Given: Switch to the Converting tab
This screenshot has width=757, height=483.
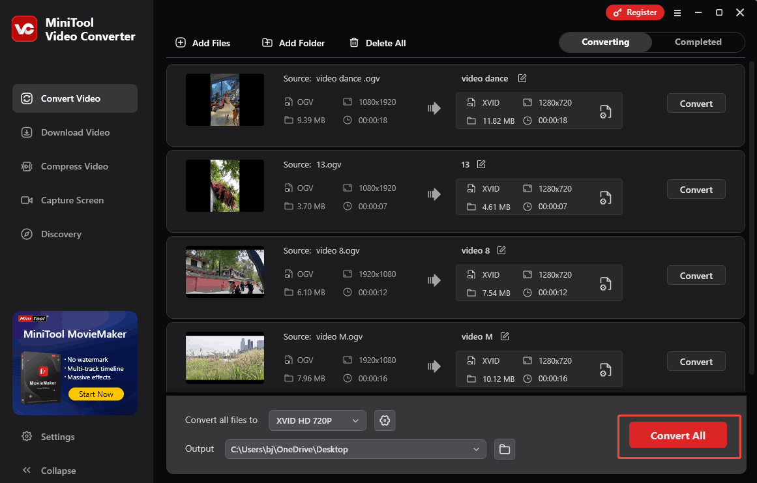Looking at the screenshot, I should pos(606,42).
